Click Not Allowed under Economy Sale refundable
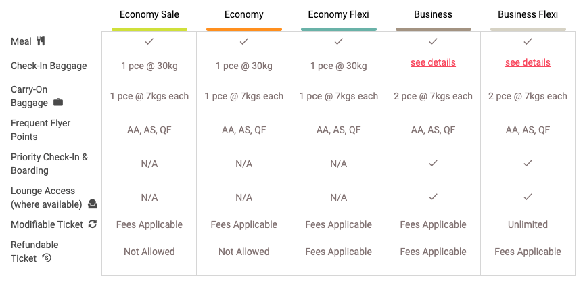 click(x=149, y=252)
